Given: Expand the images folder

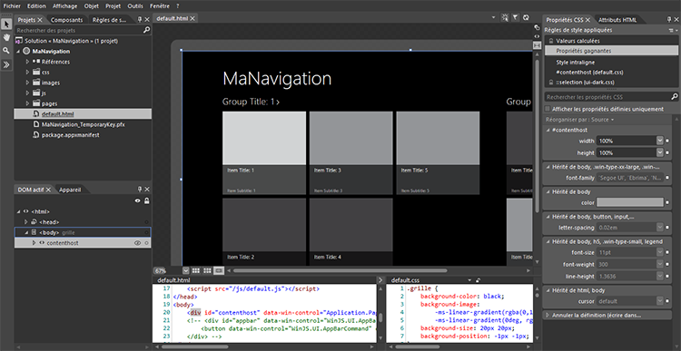Looking at the screenshot, I should point(27,83).
